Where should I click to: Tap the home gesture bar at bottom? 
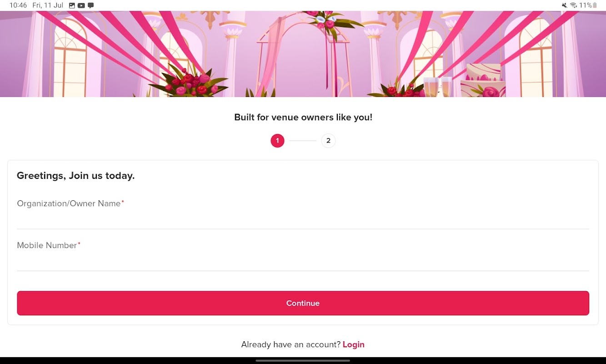point(303,360)
